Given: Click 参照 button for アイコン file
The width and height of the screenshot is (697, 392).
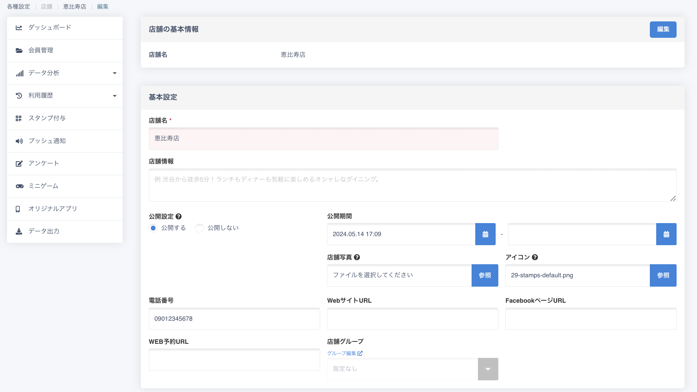Looking at the screenshot, I should [x=663, y=275].
